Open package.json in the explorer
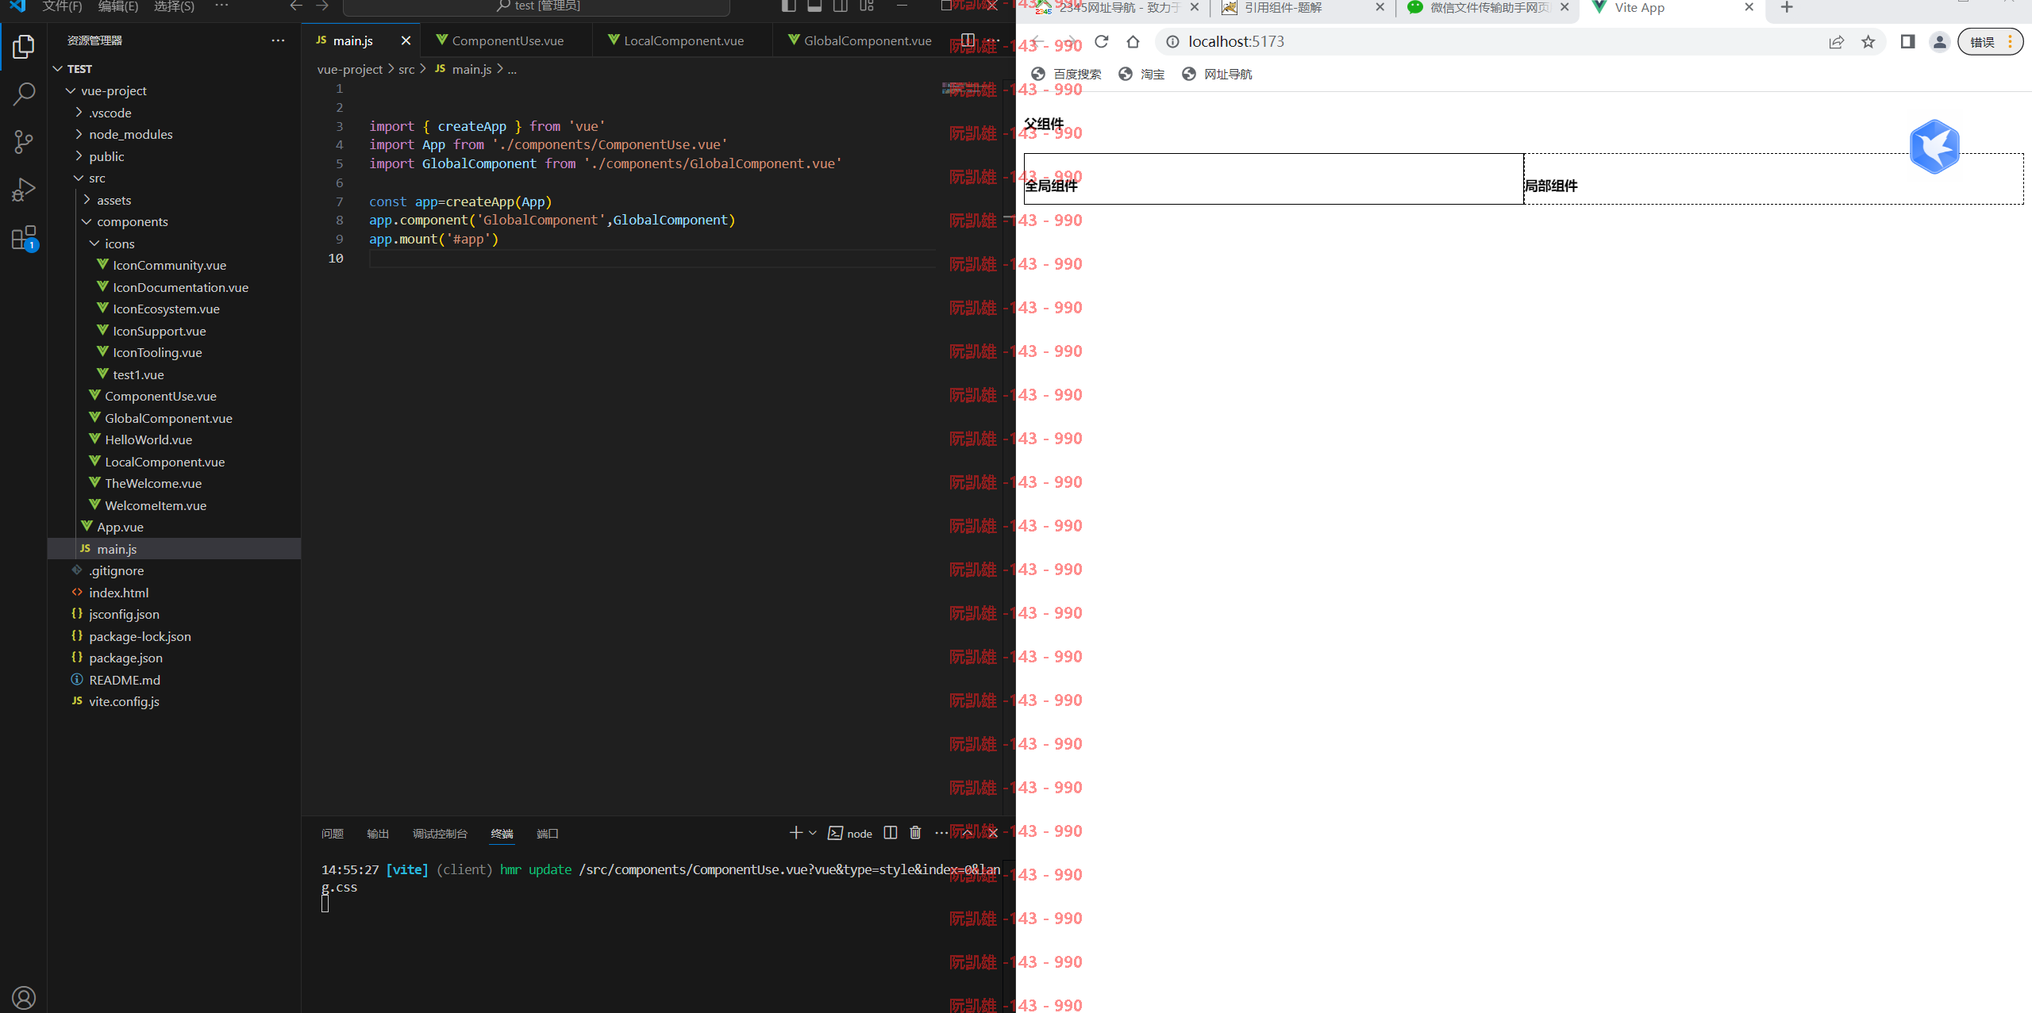Image resolution: width=2032 pixels, height=1013 pixels. click(174, 658)
